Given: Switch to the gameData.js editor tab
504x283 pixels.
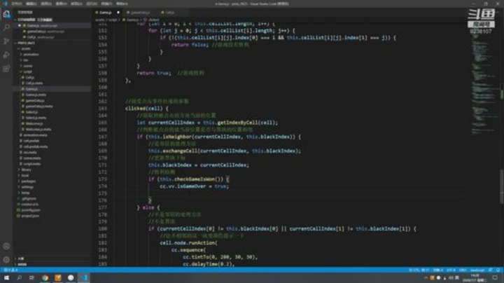Looking at the screenshot, I should [138, 13].
